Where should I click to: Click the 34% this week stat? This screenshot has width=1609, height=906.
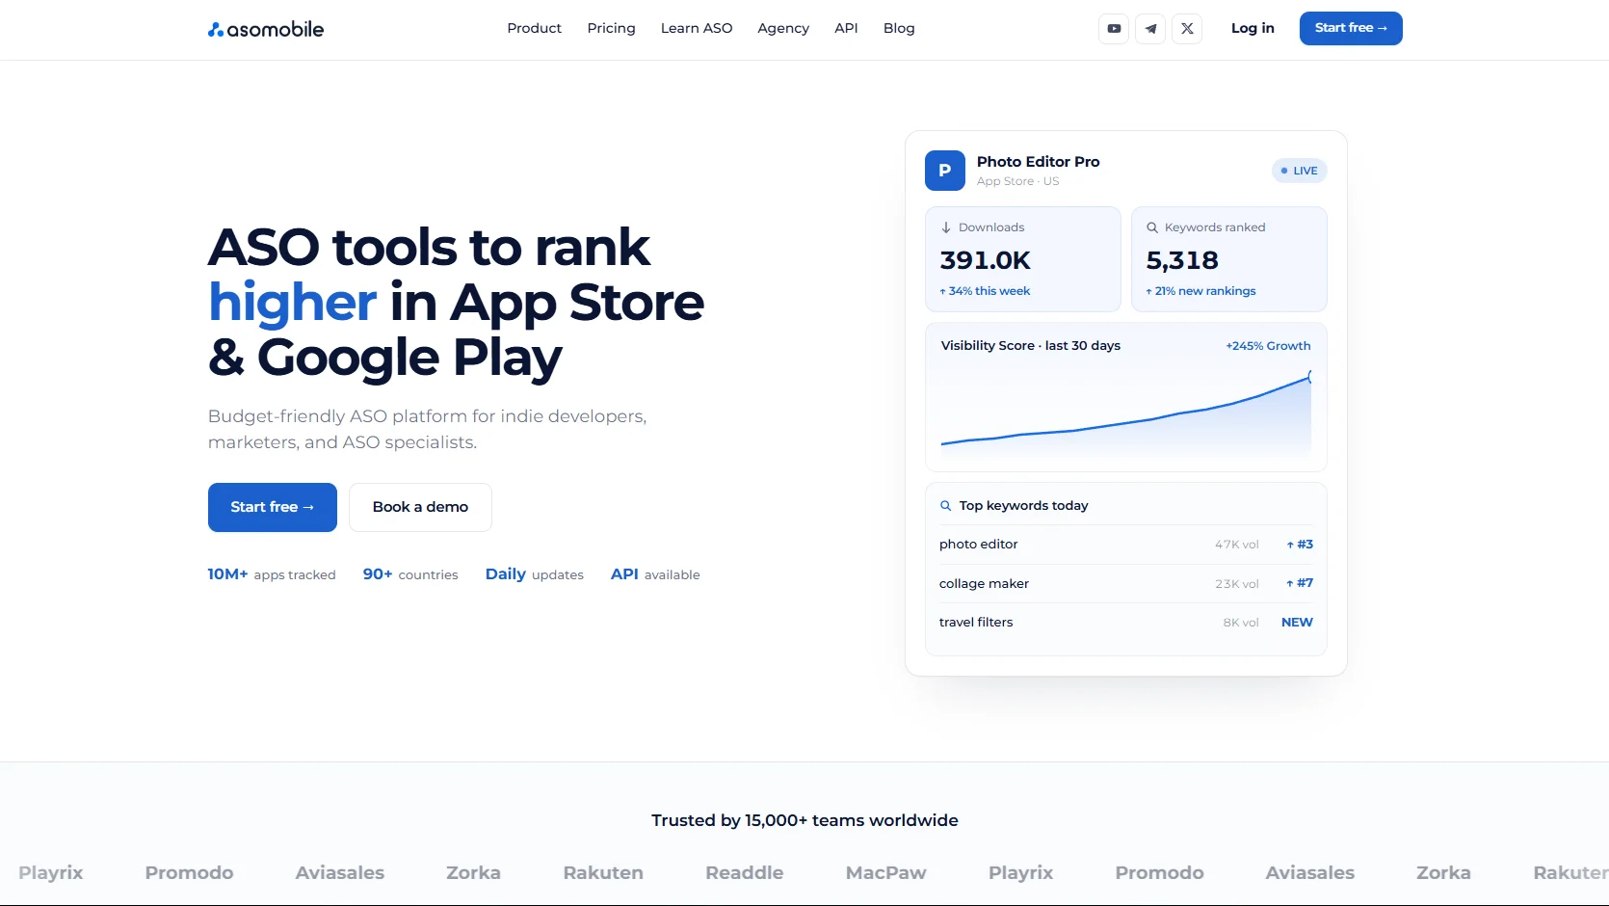[x=985, y=291]
